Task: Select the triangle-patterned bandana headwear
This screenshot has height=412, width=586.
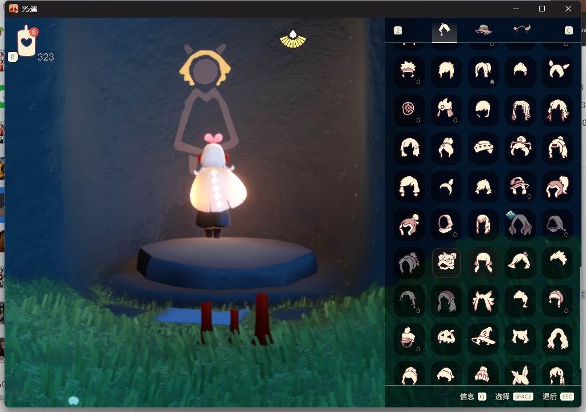Action: click(x=483, y=147)
